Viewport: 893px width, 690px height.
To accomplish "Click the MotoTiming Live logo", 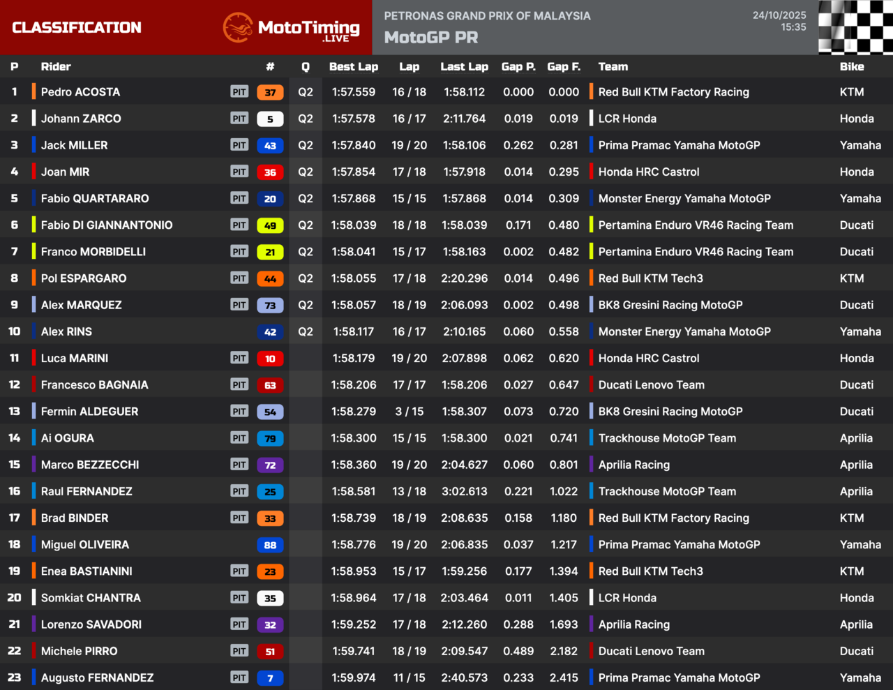I will [x=292, y=28].
